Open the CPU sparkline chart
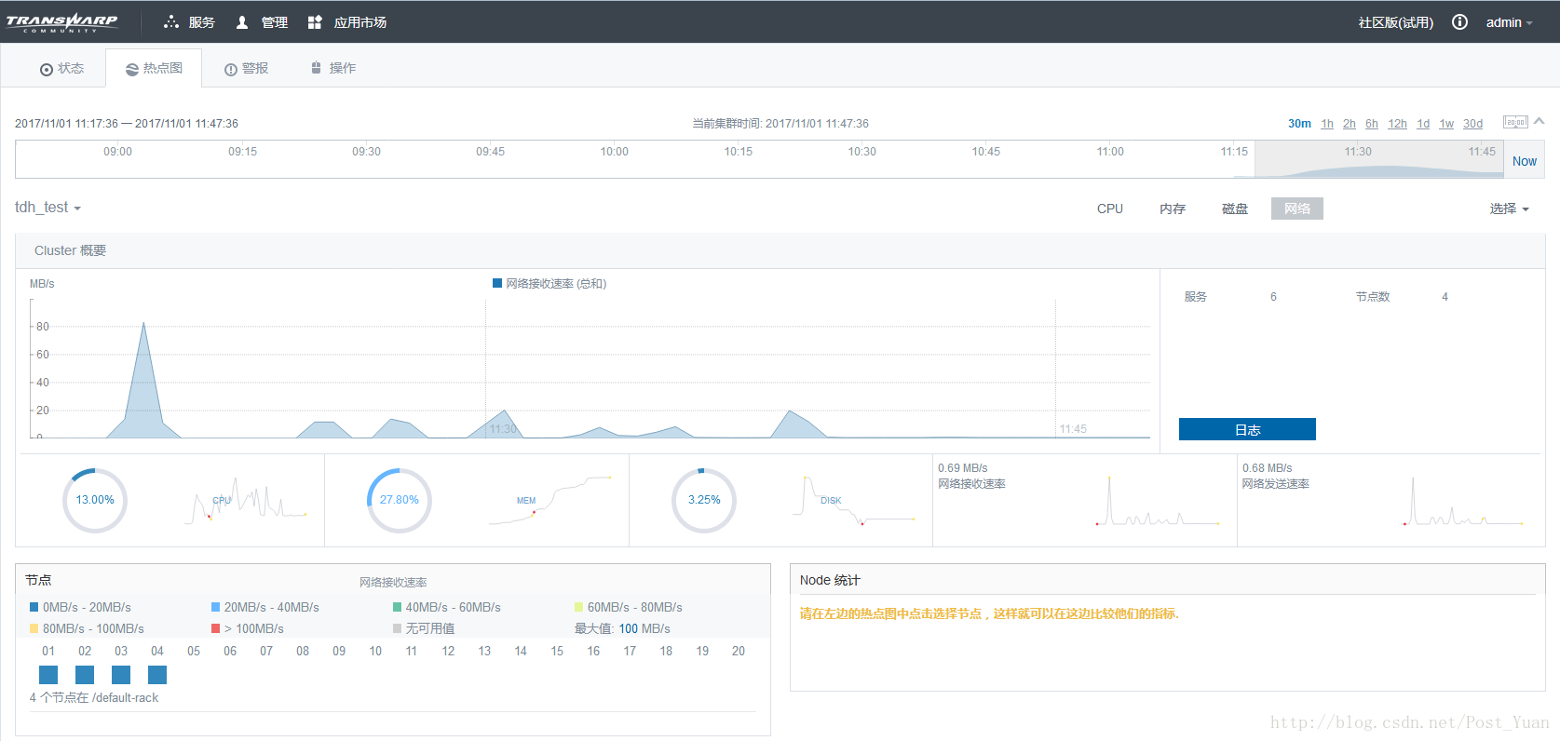The height and width of the screenshot is (741, 1560). tap(246, 500)
